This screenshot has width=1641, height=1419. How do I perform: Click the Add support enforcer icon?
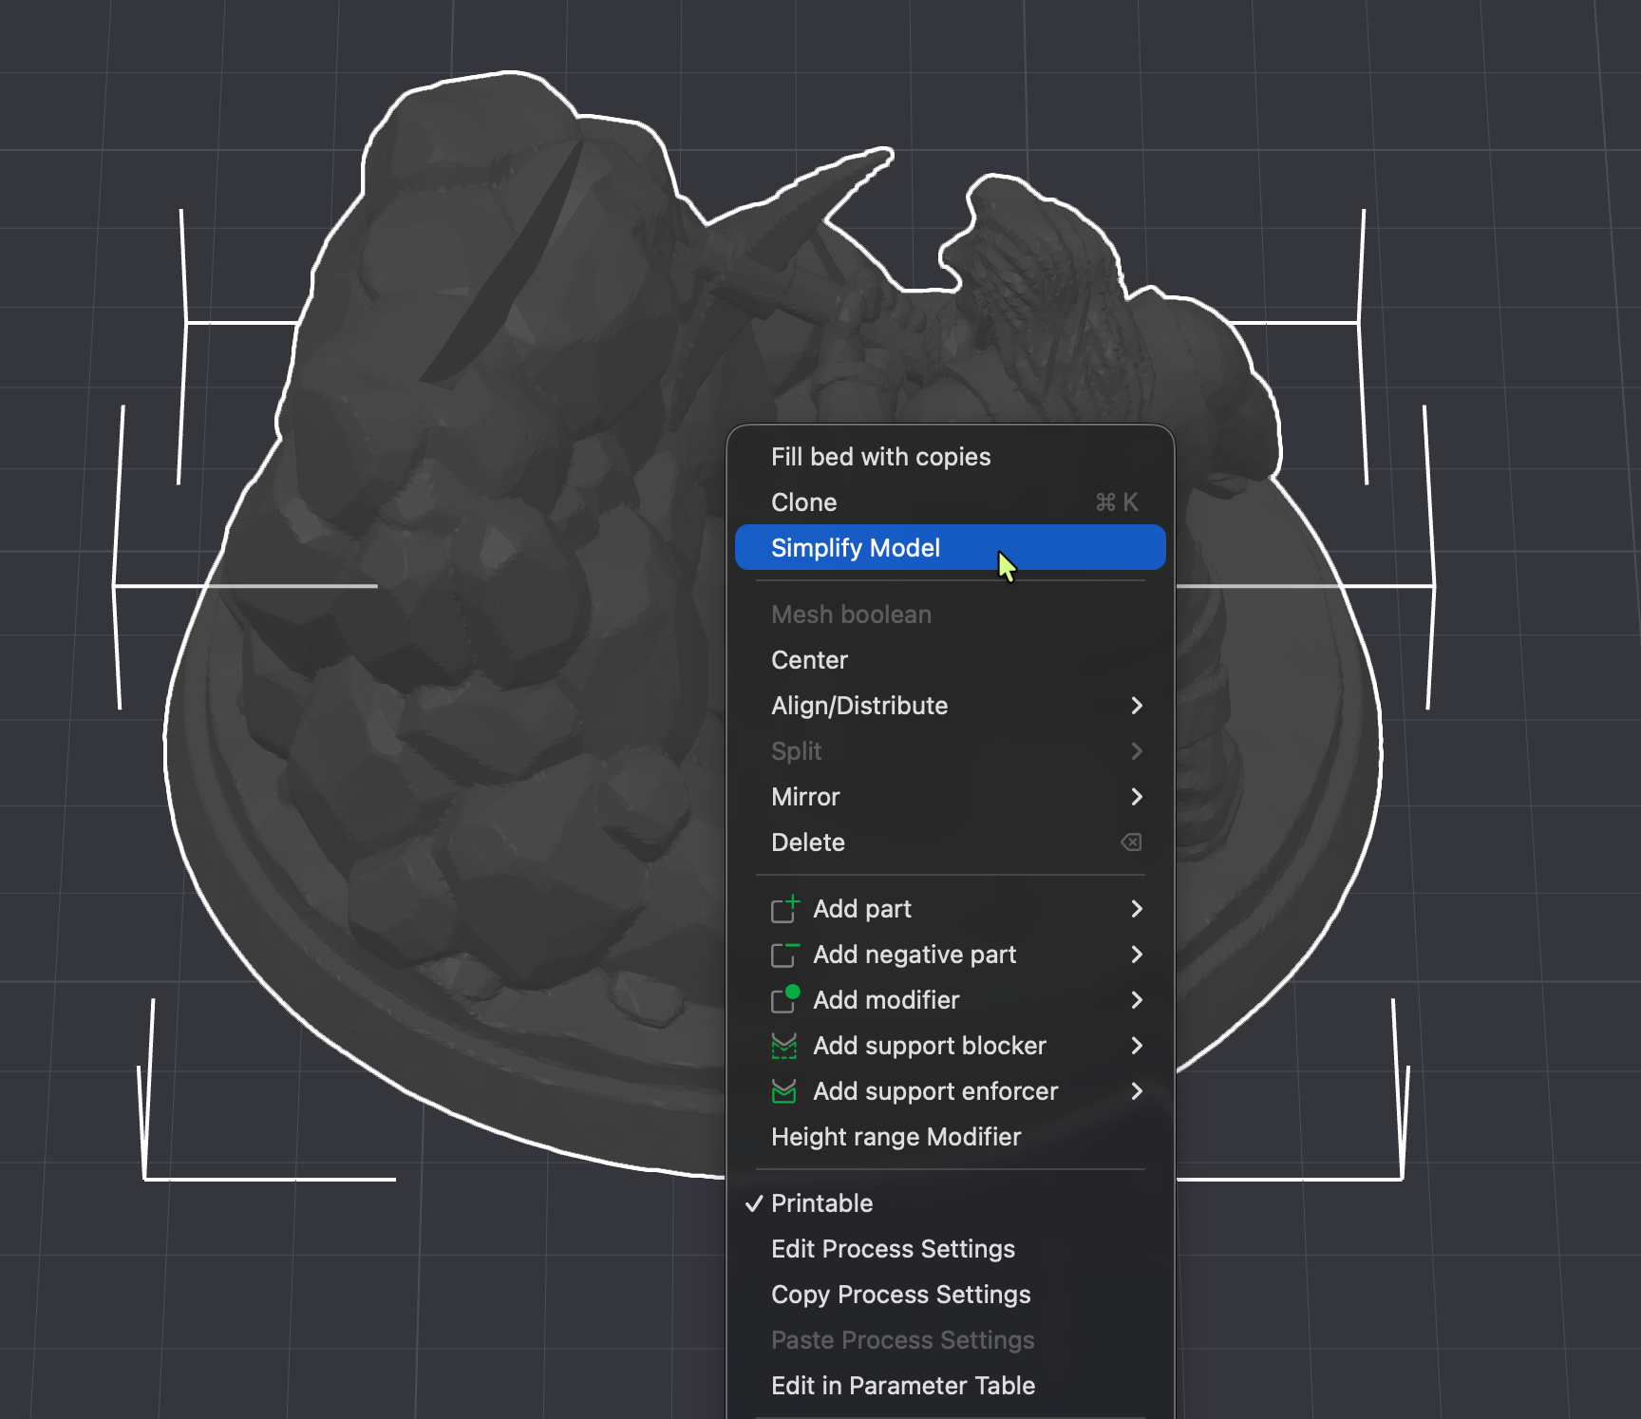click(784, 1091)
